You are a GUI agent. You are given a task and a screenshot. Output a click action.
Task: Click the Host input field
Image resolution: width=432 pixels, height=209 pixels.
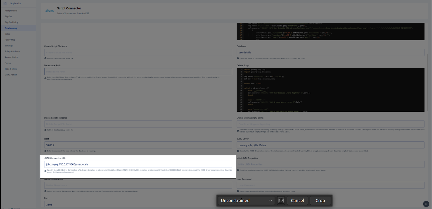tap(138, 145)
